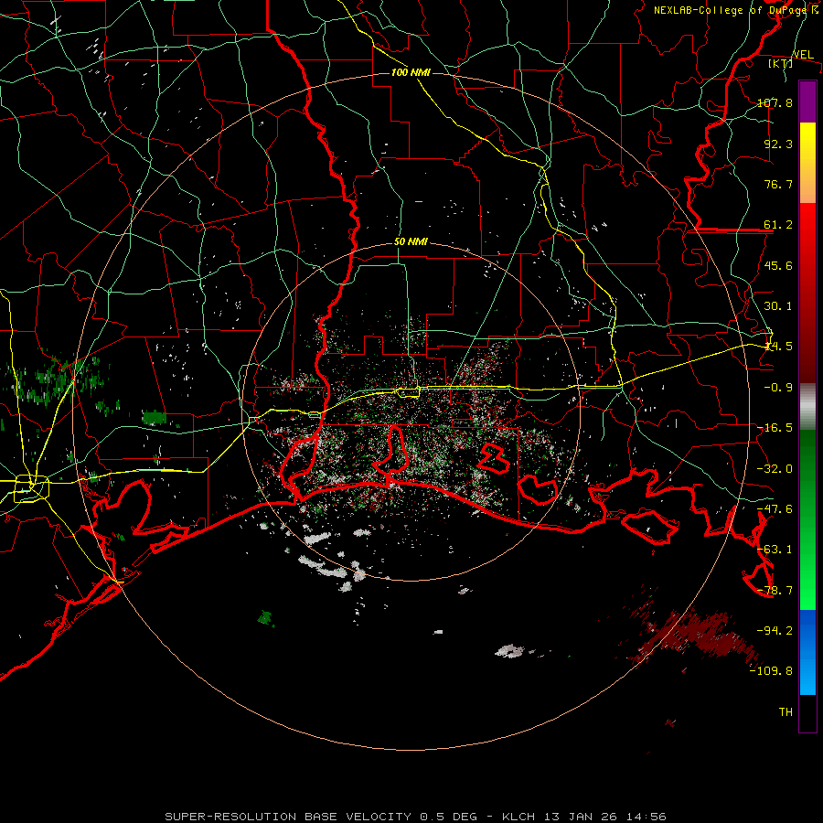The image size is (823, 823).
Task: Click the 14.5 legend value
Action: (778, 347)
